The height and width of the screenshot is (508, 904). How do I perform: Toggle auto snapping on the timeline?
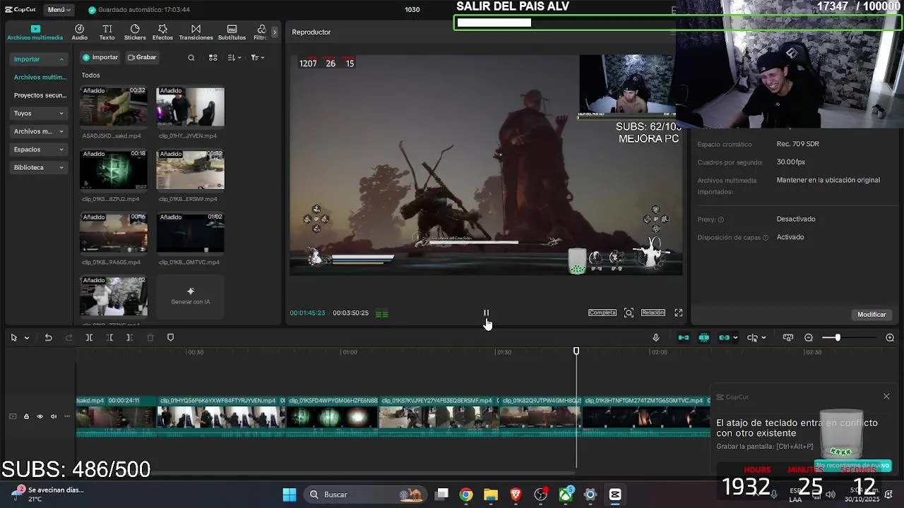(704, 338)
